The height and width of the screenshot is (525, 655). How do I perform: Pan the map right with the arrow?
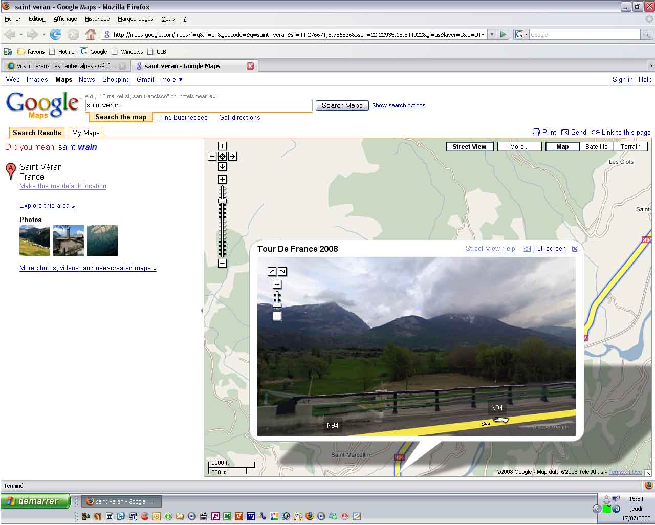pos(232,157)
